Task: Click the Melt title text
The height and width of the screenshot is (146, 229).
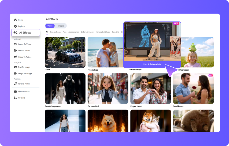Action: point(48,70)
